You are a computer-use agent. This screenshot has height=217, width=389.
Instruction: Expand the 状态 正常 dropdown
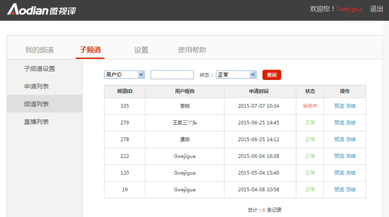coord(236,74)
